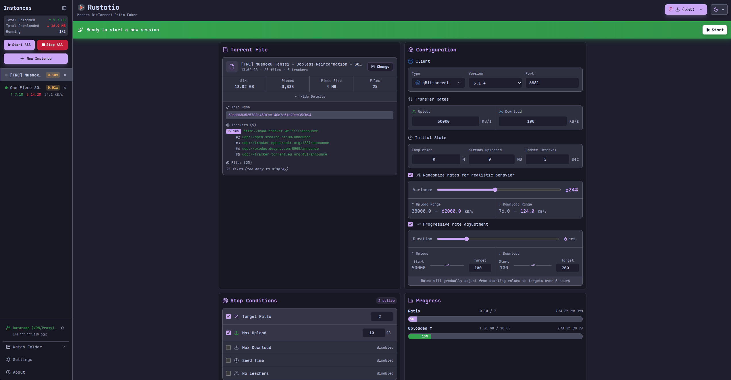
Task: Open the primary nyaa tracker link
Action: coord(280,131)
